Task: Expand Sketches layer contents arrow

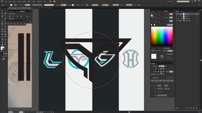Action: pos(181,18)
